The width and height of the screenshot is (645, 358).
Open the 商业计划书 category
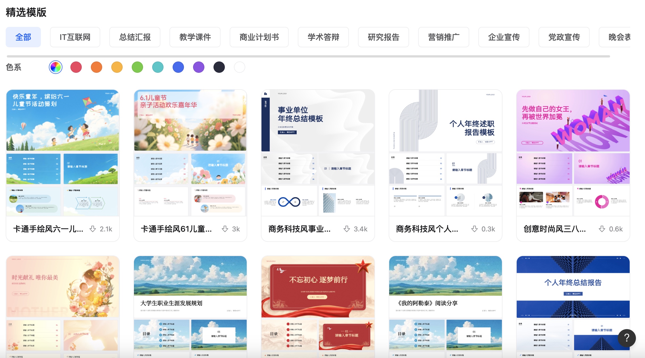[259, 37]
